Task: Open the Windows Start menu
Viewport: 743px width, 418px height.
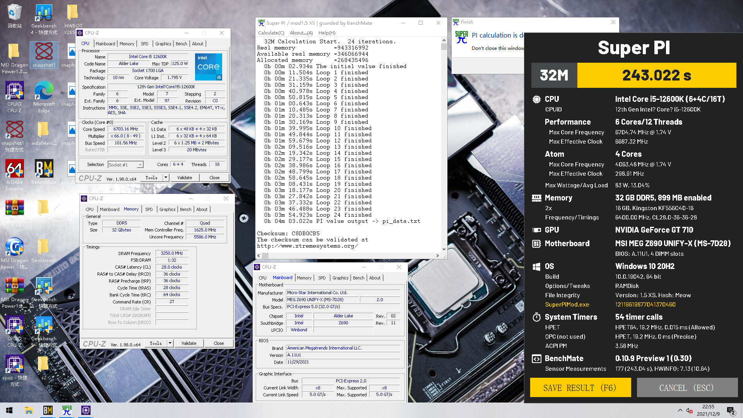Action: click(9, 410)
